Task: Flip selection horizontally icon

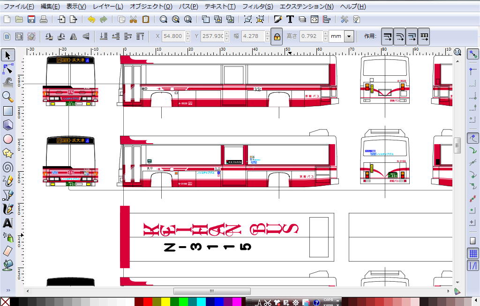Action: pyautogui.click(x=74, y=36)
